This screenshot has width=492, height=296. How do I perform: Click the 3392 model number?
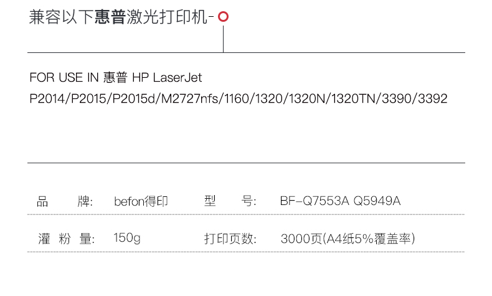coord(432,98)
